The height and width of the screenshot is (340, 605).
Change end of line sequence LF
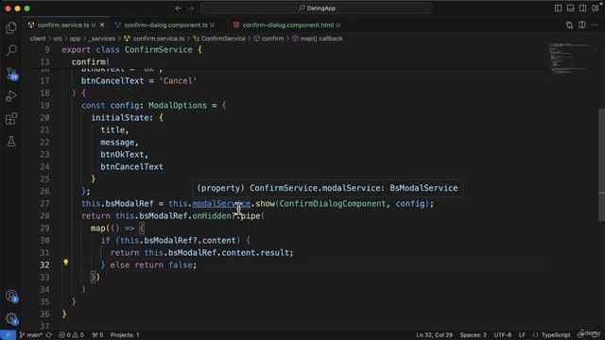pyautogui.click(x=522, y=335)
